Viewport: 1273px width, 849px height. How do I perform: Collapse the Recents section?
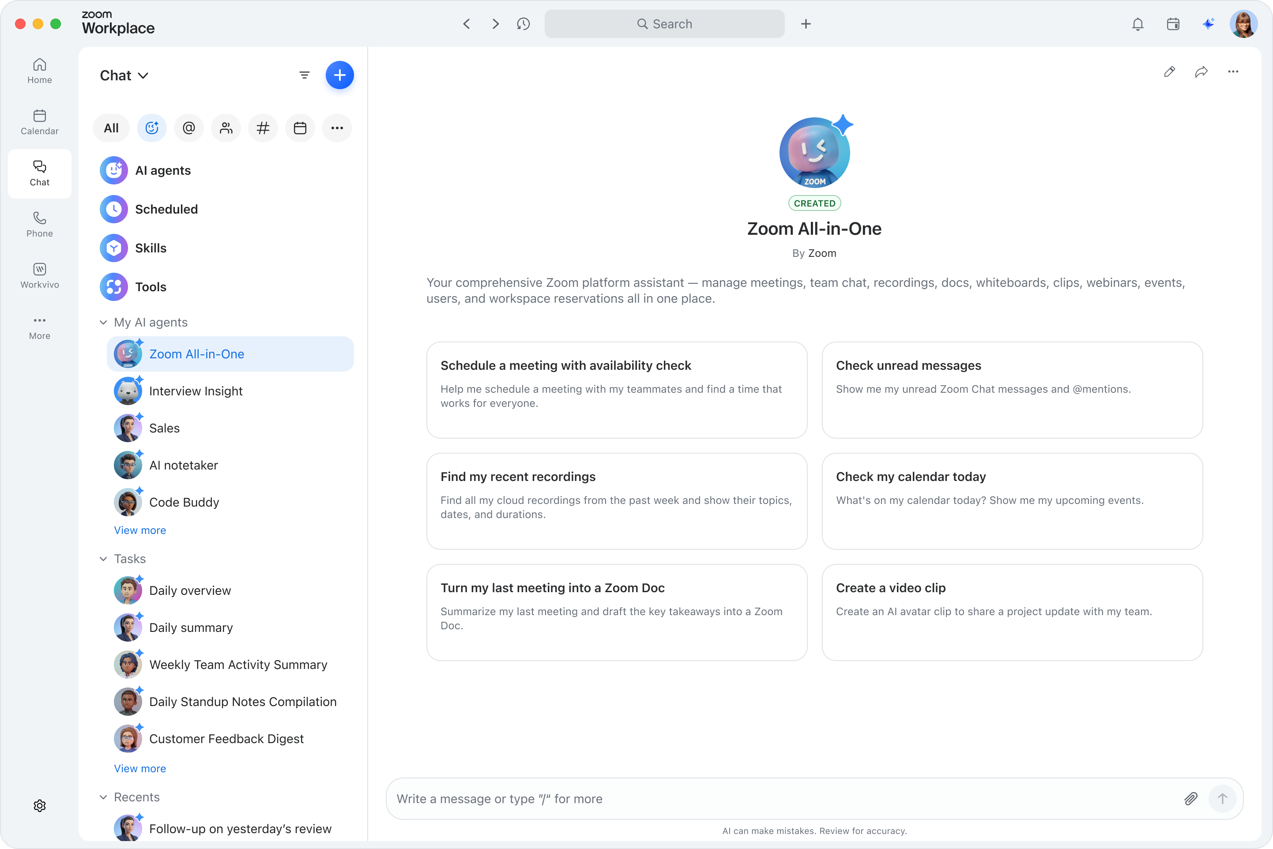(103, 797)
